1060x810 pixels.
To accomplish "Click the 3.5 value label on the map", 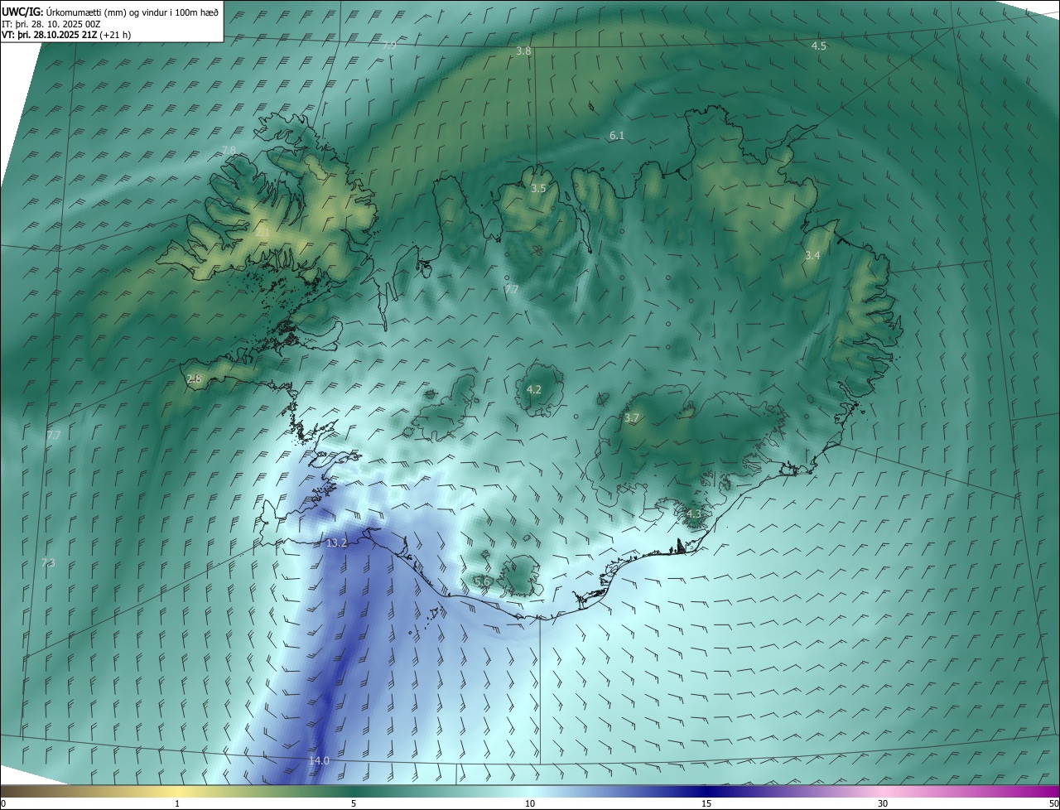I will 538,189.
